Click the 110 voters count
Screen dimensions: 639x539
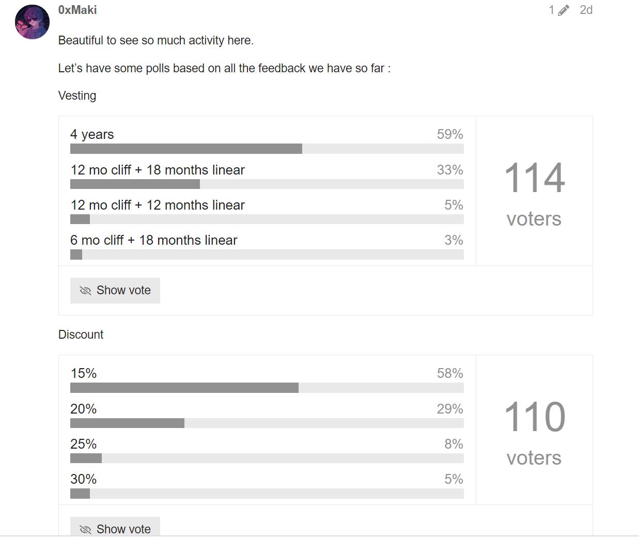pyautogui.click(x=534, y=417)
